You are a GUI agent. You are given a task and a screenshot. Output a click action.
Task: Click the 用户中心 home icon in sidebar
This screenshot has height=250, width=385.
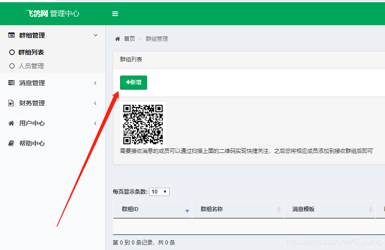[11, 123]
